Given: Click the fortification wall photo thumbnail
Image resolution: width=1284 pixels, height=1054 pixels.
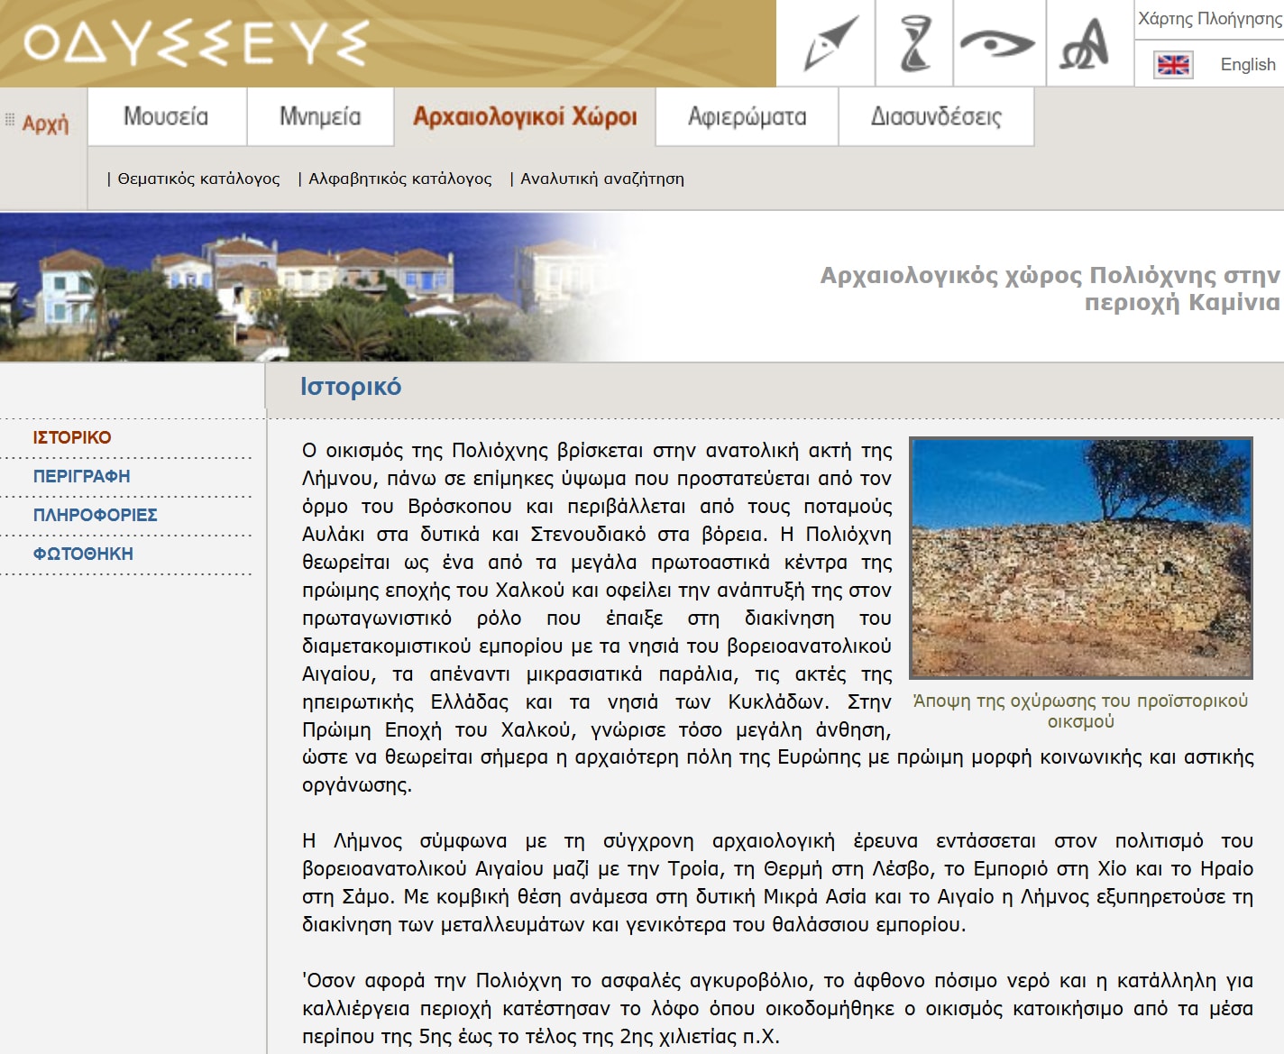Looking at the screenshot, I should 1080,557.
